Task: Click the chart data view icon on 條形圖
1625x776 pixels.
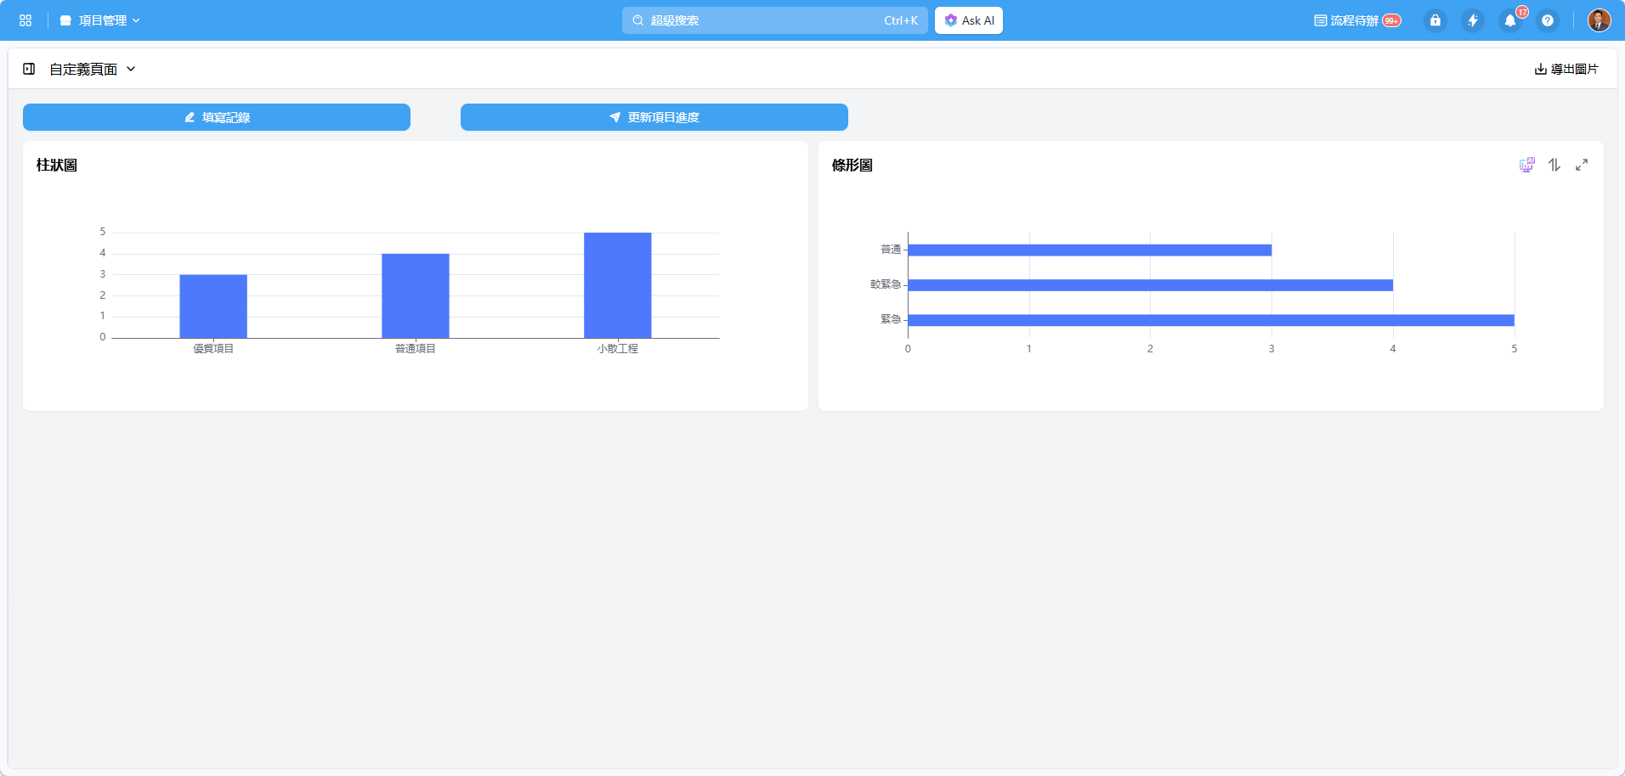Action: [1527, 165]
